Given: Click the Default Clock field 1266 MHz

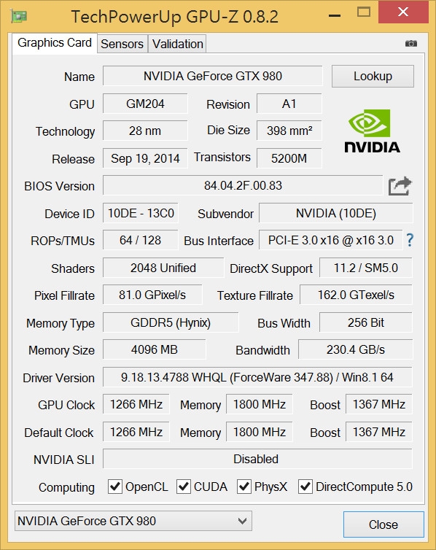Looking at the screenshot, I should click(x=136, y=432).
